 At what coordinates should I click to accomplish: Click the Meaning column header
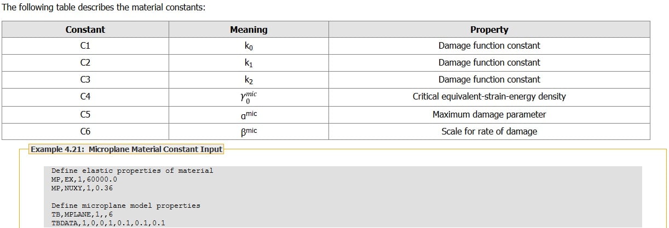click(x=249, y=30)
